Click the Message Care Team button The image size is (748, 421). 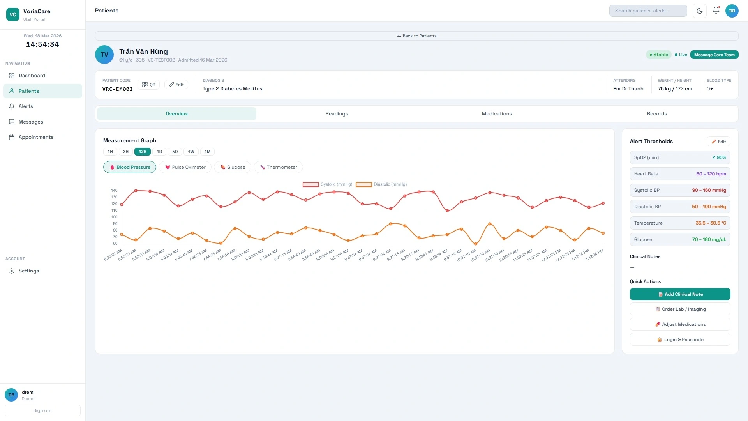click(714, 55)
